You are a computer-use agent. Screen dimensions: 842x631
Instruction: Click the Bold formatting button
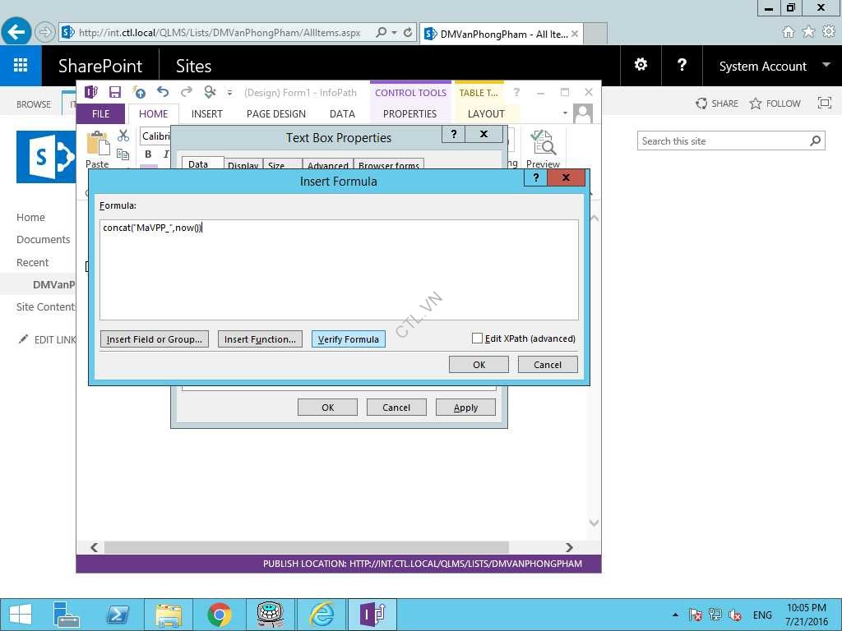point(148,154)
